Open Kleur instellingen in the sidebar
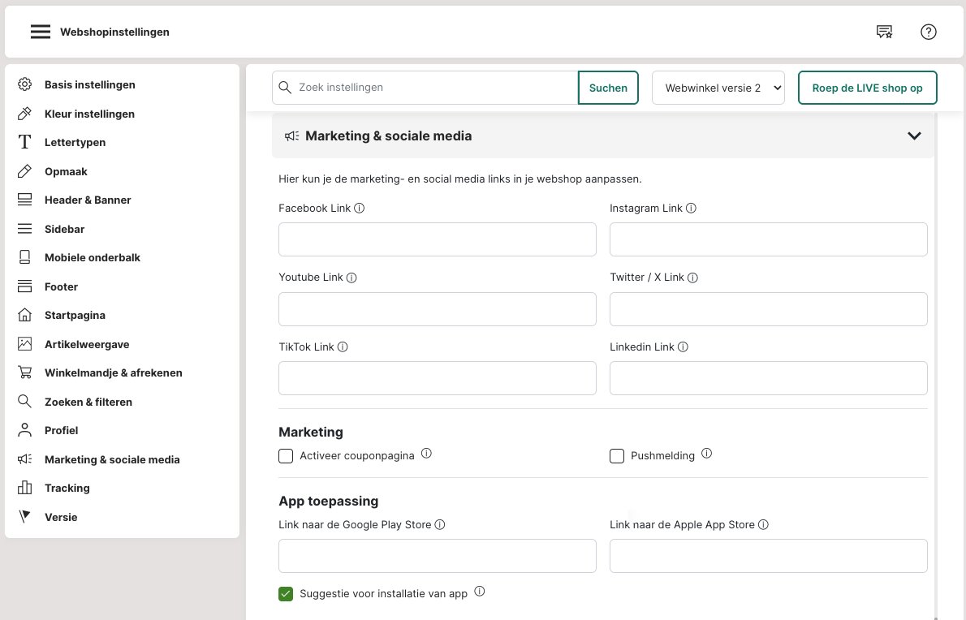The width and height of the screenshot is (966, 620). coord(89,114)
